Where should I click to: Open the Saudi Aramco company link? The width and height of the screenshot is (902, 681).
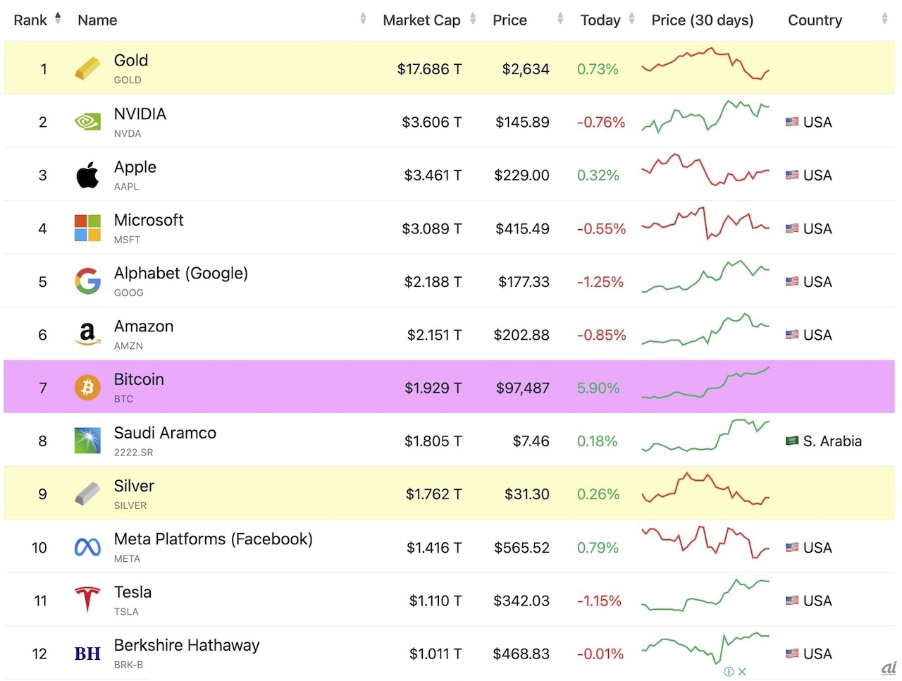(x=165, y=433)
